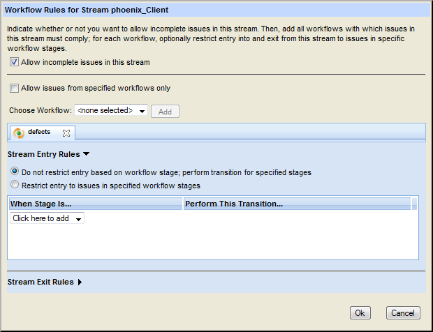Expand the Stream Exit Rules section

tap(80, 282)
